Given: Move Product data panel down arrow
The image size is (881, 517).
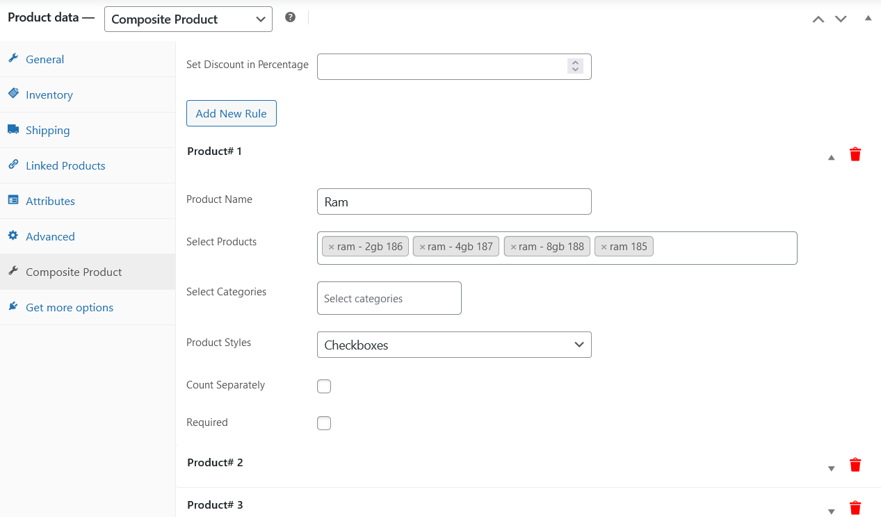Looking at the screenshot, I should (841, 19).
